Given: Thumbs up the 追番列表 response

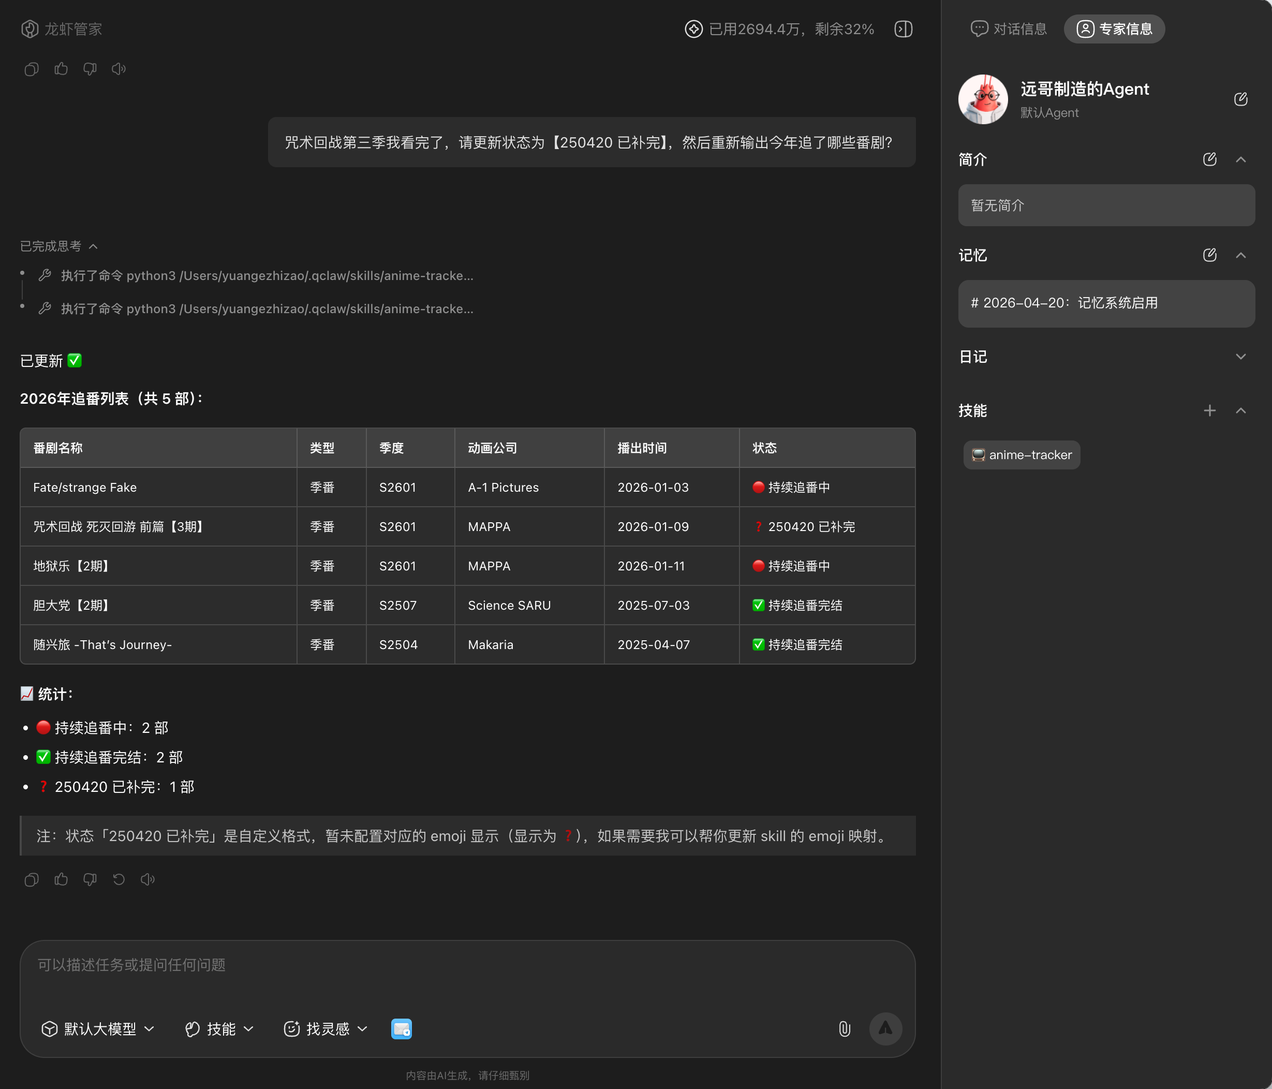Looking at the screenshot, I should click(x=61, y=880).
